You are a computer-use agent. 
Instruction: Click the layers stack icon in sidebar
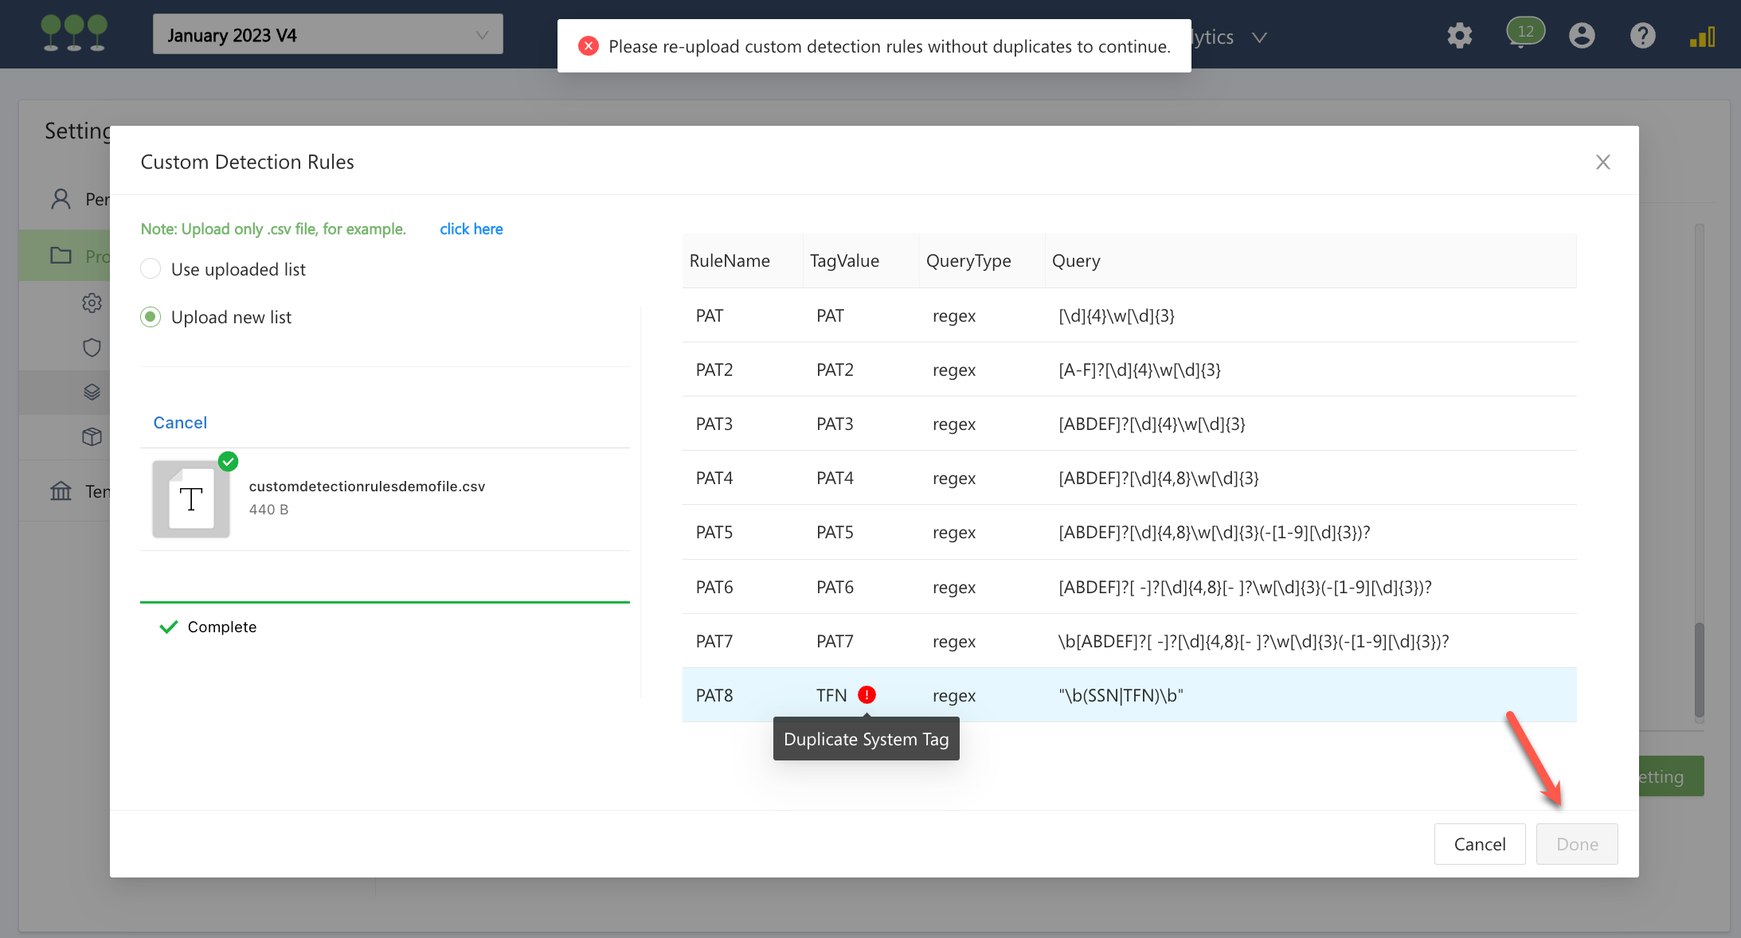point(92,393)
